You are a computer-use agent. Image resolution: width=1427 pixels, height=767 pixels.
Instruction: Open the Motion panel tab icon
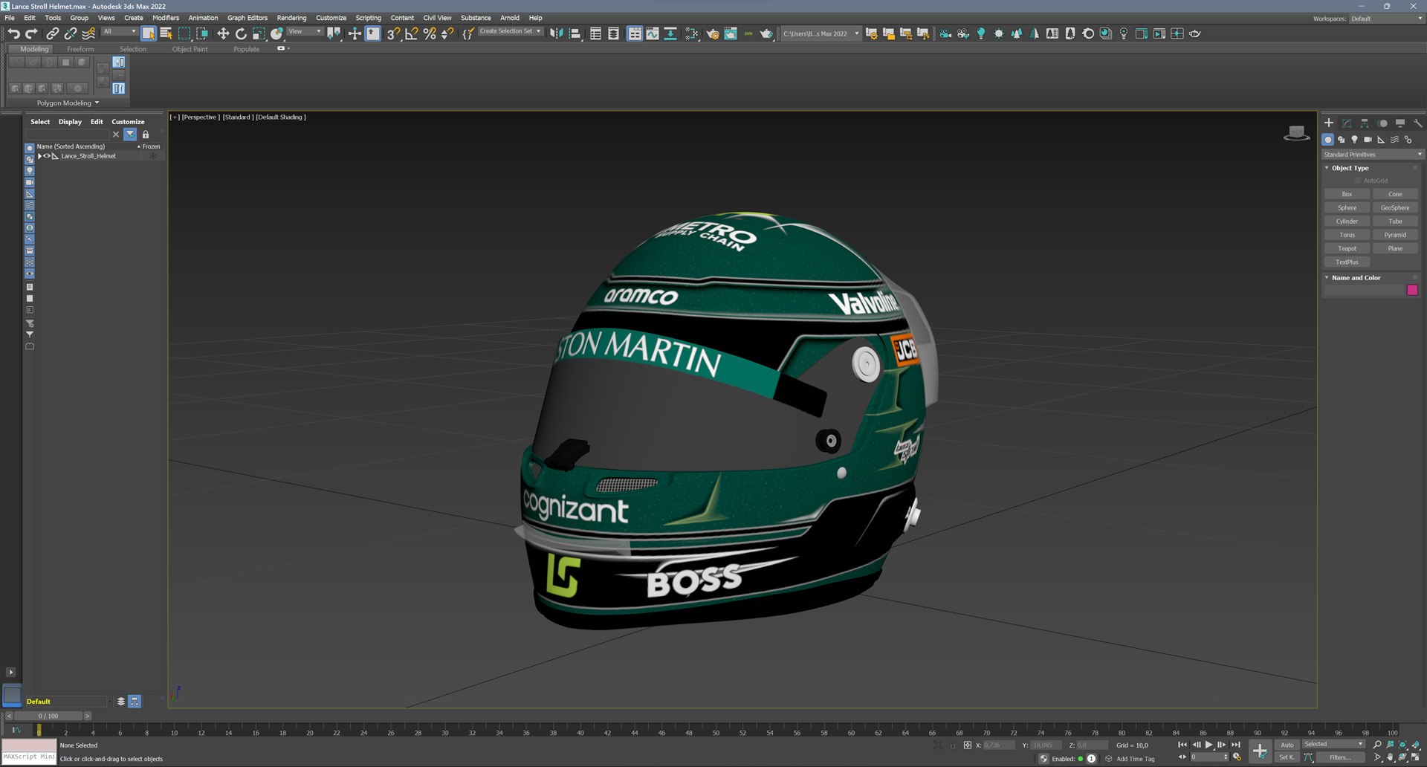(x=1382, y=123)
